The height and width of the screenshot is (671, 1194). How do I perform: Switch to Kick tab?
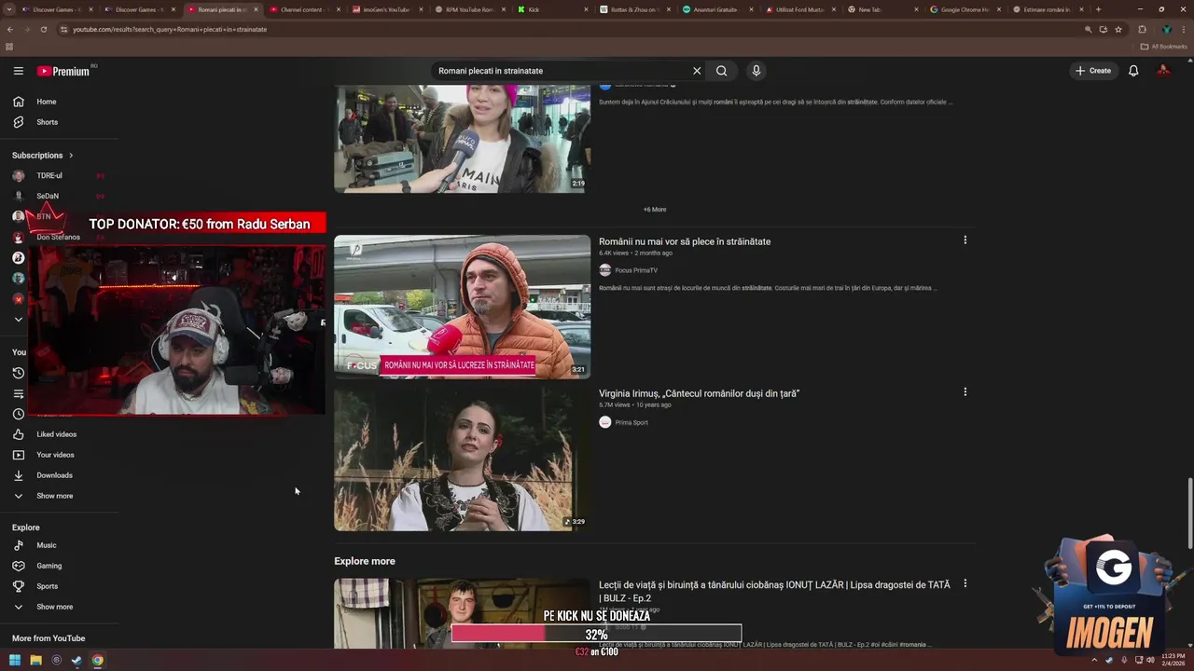(550, 9)
